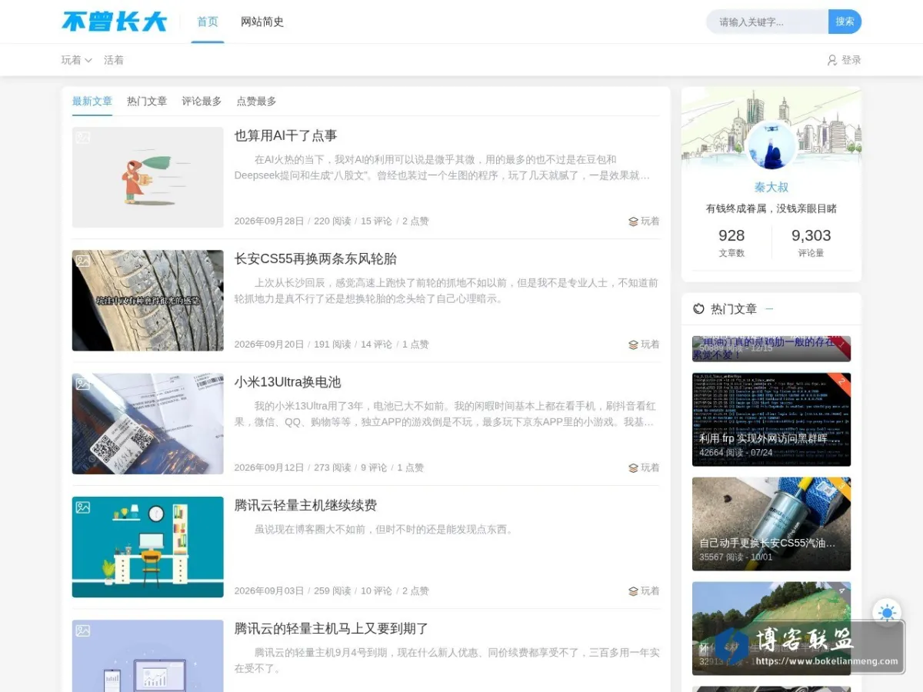The width and height of the screenshot is (923, 692).
Task: Click the 秦大叔 avatar image
Action: click(771, 145)
